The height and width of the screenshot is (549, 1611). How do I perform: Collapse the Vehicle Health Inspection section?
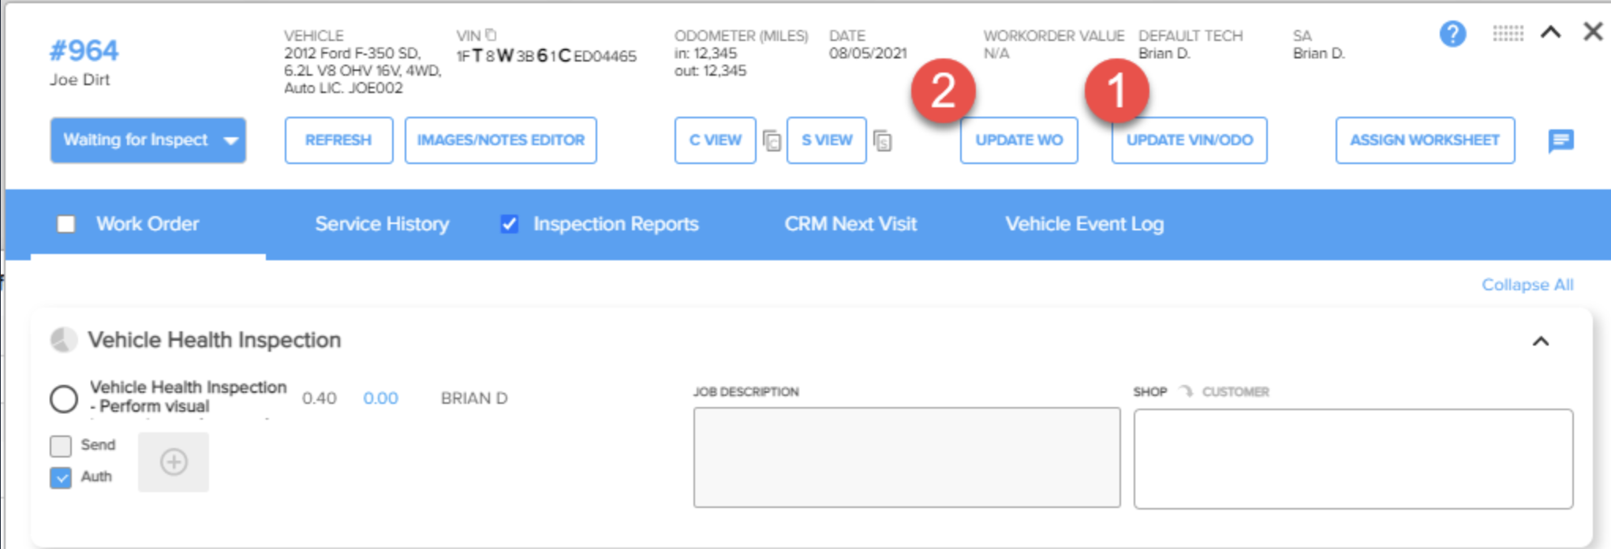tap(1541, 341)
